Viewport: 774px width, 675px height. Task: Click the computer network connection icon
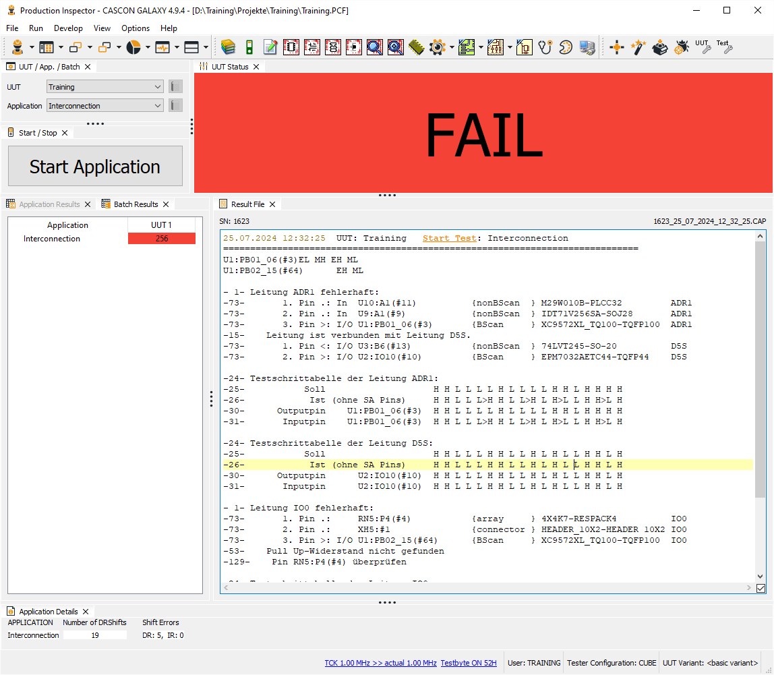point(587,47)
